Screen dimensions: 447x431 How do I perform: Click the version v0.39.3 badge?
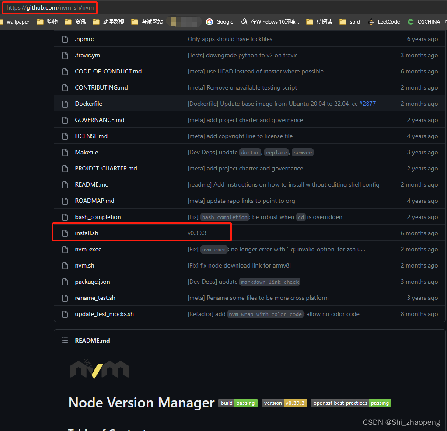284,403
